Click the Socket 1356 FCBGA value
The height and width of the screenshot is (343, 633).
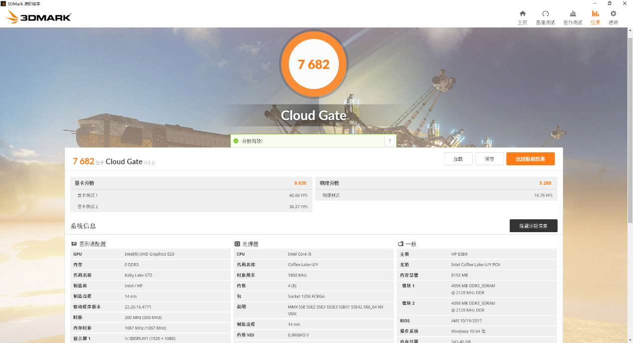pos(306,296)
